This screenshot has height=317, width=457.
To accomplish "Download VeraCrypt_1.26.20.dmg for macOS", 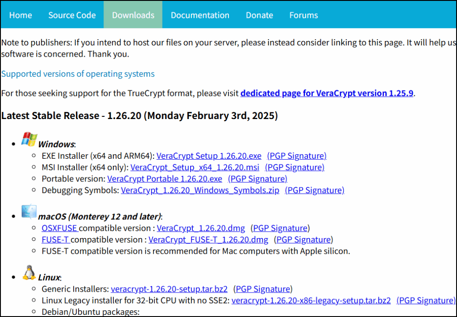I will point(201,228).
